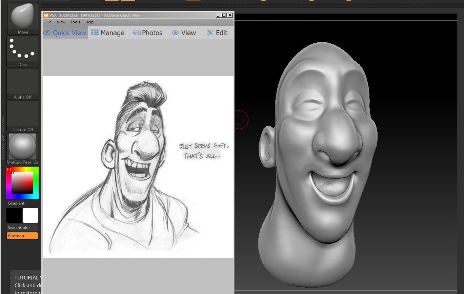
Task: Open the Texture Off selector
Action: (23, 117)
